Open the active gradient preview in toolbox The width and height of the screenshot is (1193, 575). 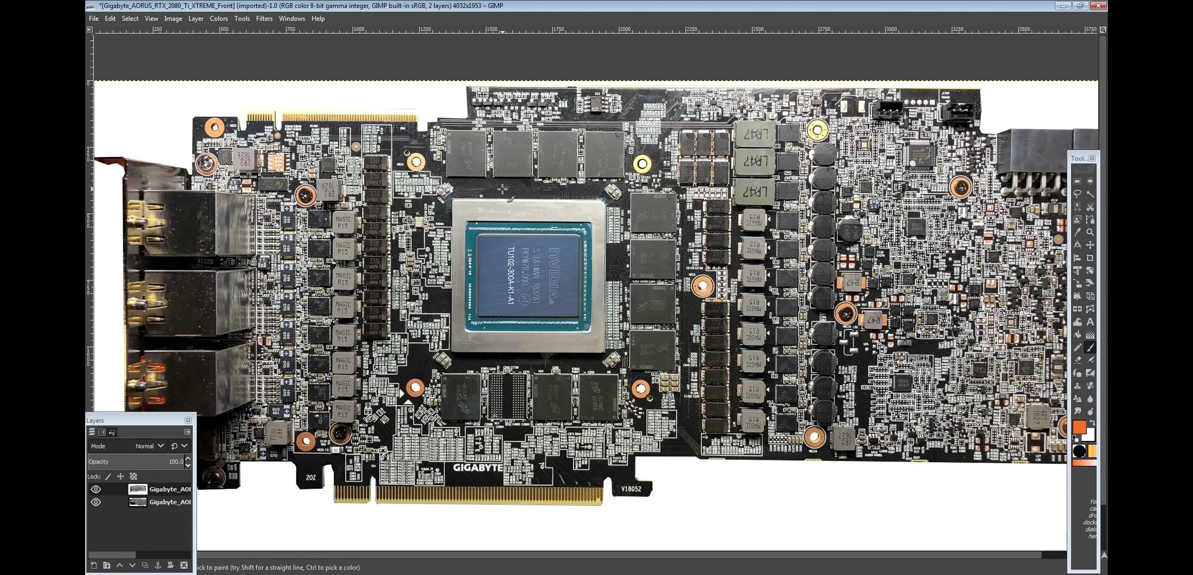[x=1084, y=463]
